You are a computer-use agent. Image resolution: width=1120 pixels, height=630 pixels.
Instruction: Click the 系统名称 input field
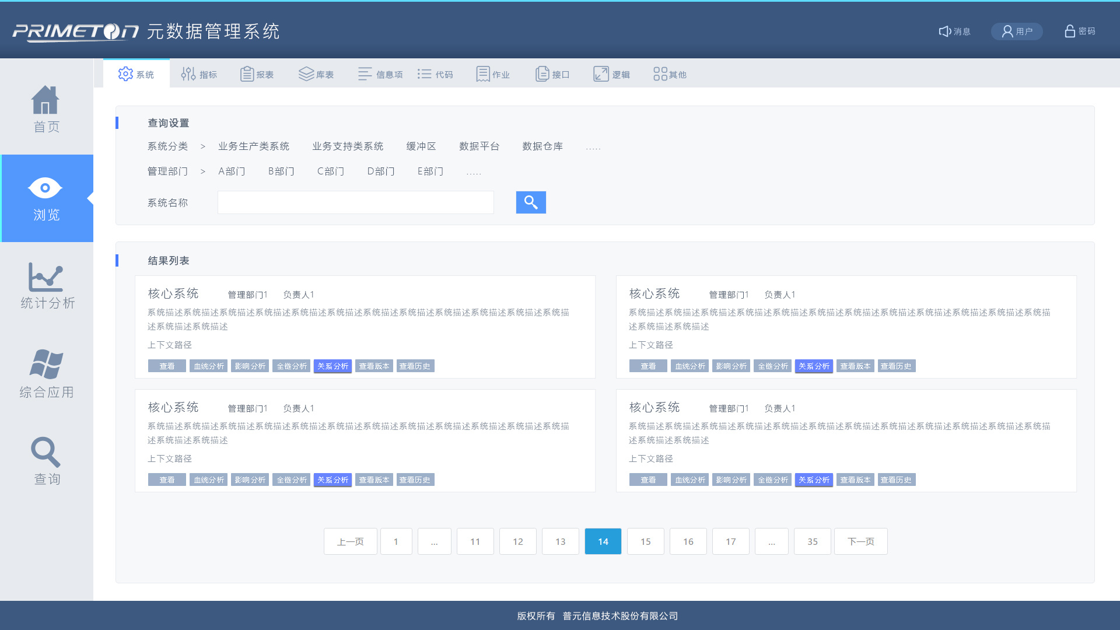click(355, 202)
